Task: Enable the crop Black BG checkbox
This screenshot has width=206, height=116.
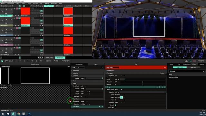Action: click(116, 108)
